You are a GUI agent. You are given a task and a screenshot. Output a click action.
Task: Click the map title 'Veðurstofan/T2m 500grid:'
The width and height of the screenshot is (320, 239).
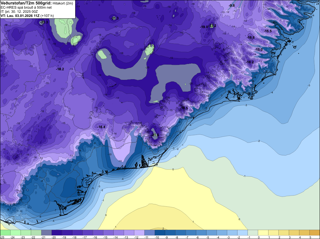(26, 3)
